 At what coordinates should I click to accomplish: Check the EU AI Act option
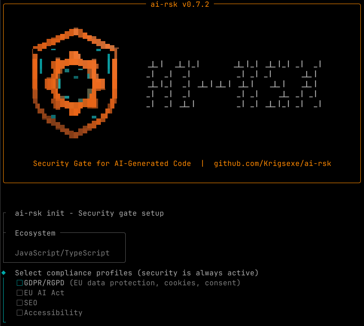click(x=19, y=293)
